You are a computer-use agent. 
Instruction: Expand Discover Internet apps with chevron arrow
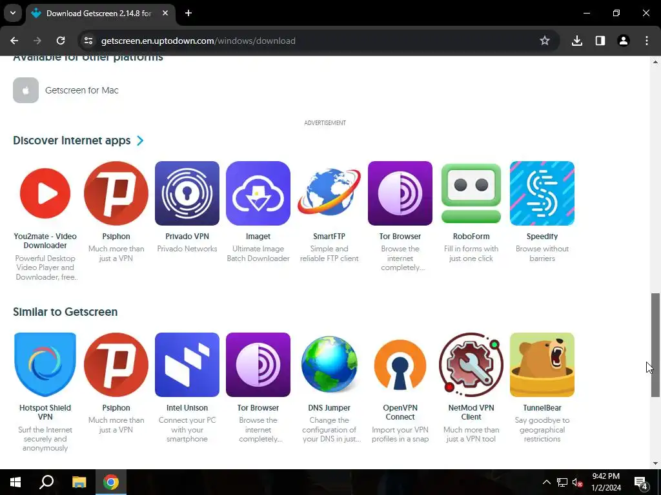click(140, 141)
